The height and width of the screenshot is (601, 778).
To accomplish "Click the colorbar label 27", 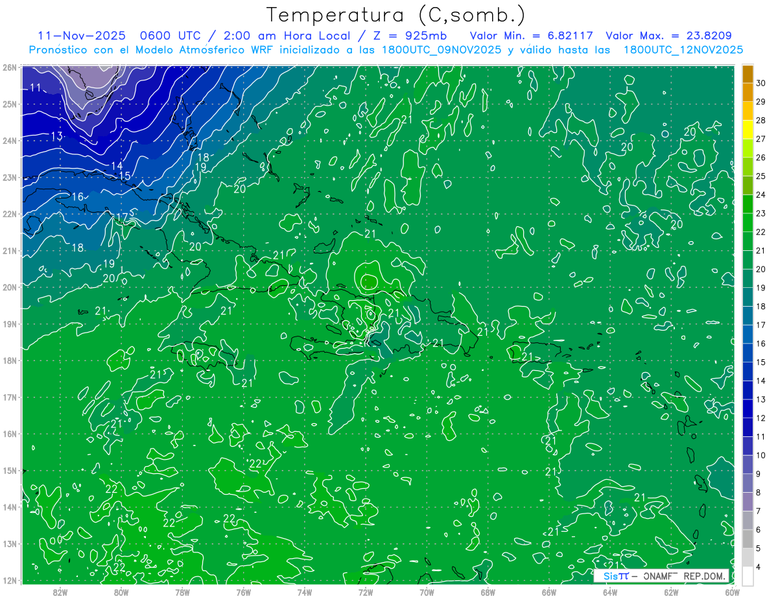I will [x=761, y=139].
